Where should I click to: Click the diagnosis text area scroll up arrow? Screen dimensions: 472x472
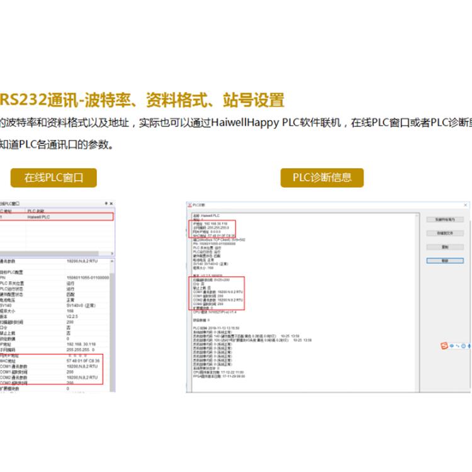417,215
